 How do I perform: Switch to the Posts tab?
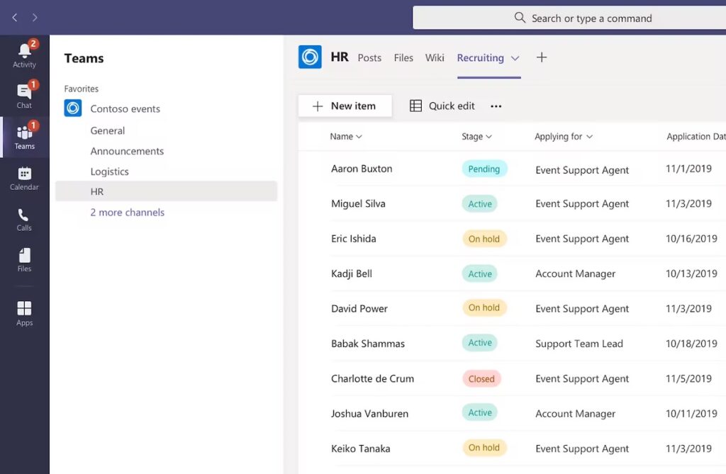tap(369, 58)
